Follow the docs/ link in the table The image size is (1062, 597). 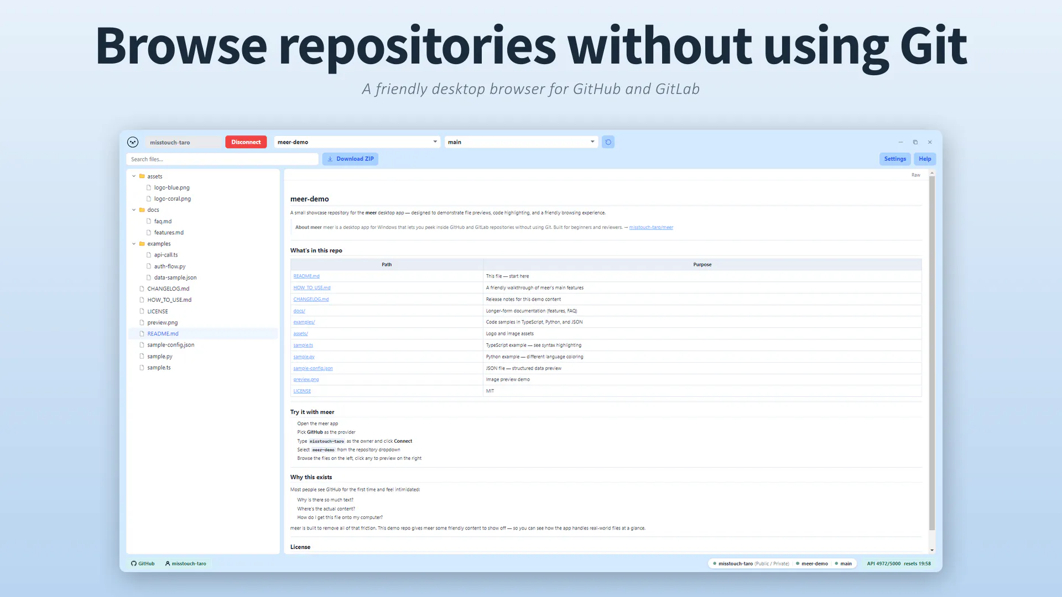299,311
